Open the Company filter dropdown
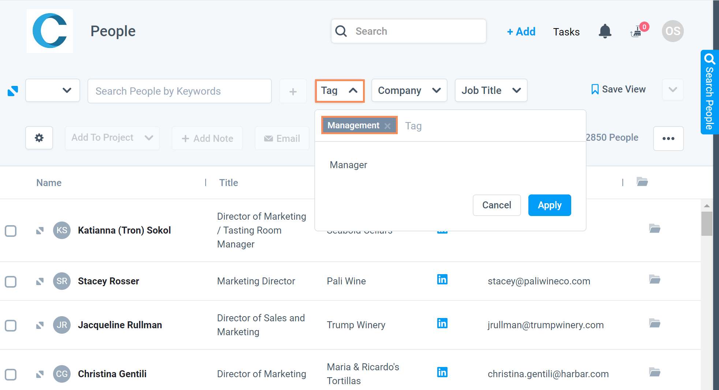719x390 pixels. [409, 90]
